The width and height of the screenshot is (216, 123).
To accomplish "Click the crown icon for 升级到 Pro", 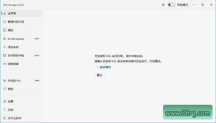I will point(4,81).
